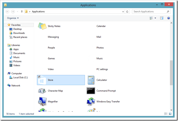The height and width of the screenshot is (121, 178).
Task: Click the Network icon in sidebar
Action: [x=9, y=85]
